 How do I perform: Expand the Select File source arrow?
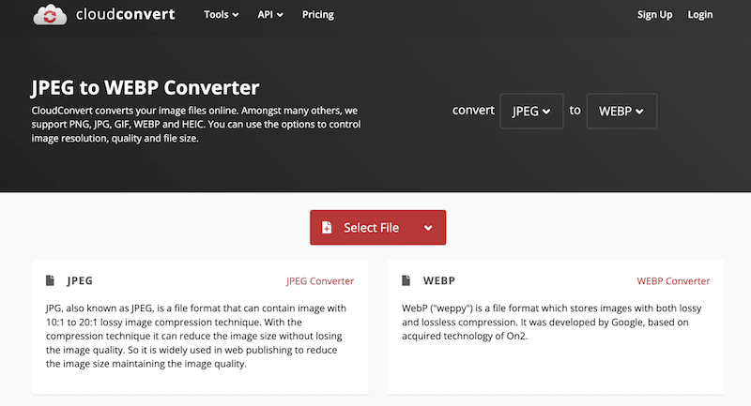click(428, 228)
